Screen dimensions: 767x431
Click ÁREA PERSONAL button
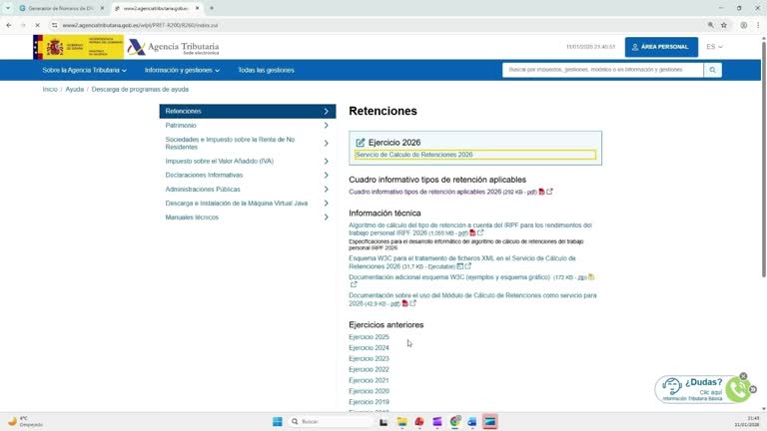tap(661, 47)
